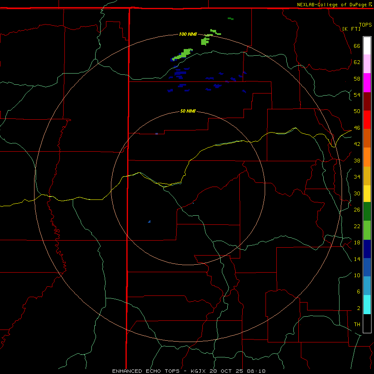This screenshot has width=374, height=374.
Task: Click the '30' legend value
Action: pyautogui.click(x=357, y=193)
